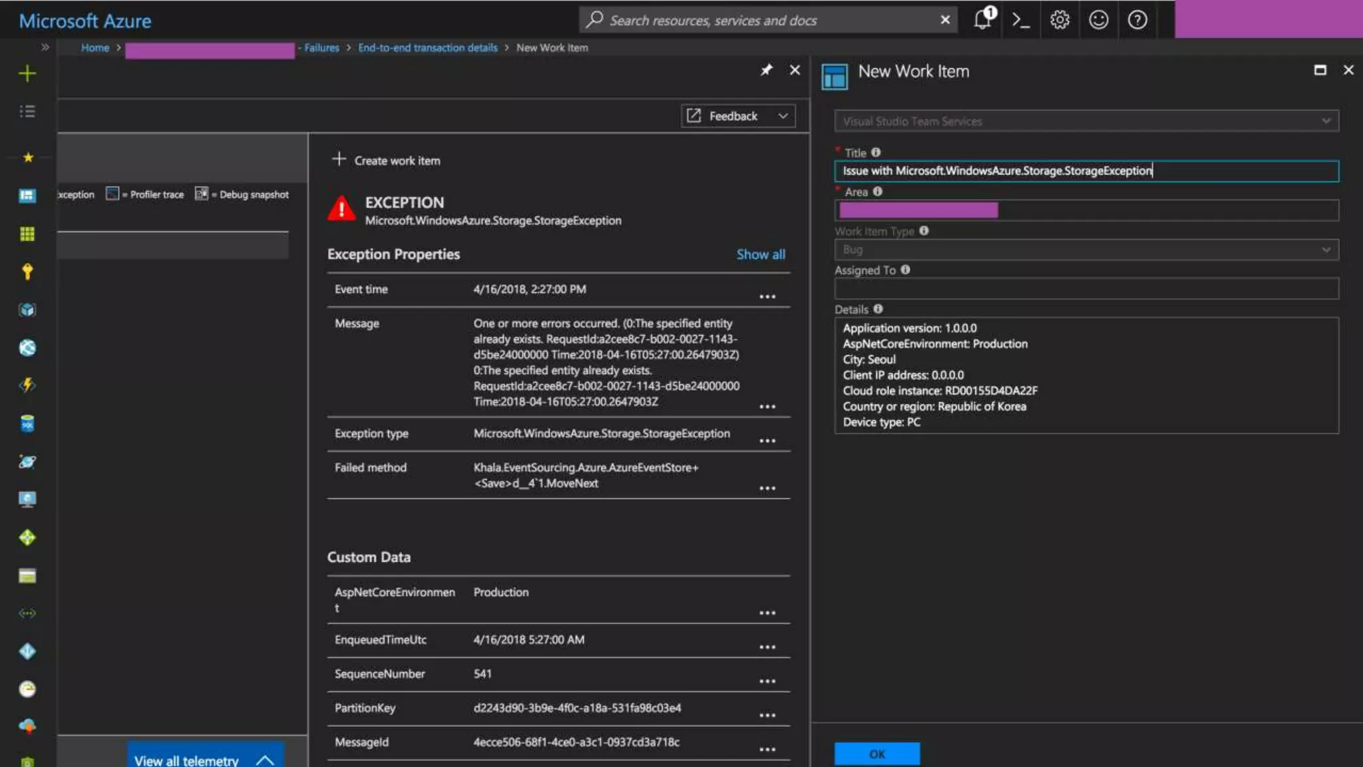Click the green plus create resource icon

pos(27,73)
